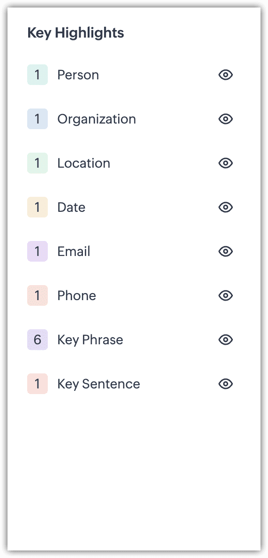Select the Organization label
The image size is (268, 558).
tap(97, 119)
